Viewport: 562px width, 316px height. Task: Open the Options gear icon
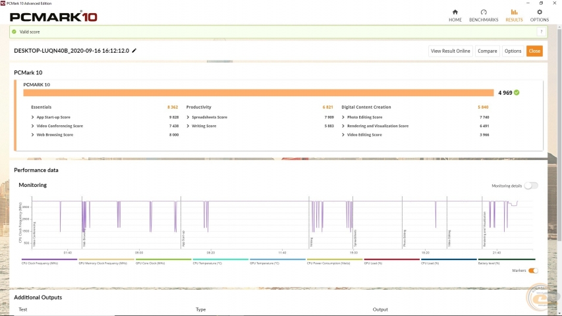[540, 13]
